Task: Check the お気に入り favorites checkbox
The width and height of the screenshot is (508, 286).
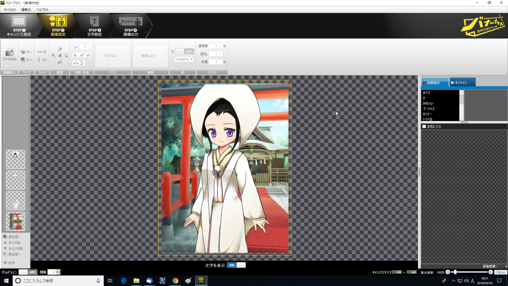Action: pos(424,127)
